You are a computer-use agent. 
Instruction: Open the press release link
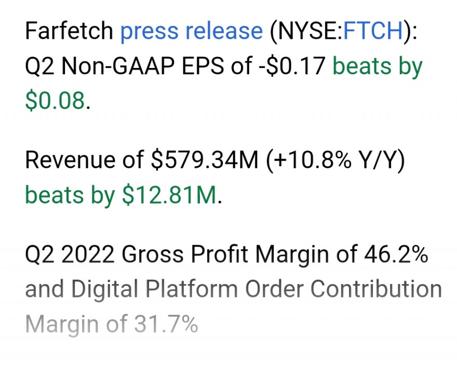point(192,31)
